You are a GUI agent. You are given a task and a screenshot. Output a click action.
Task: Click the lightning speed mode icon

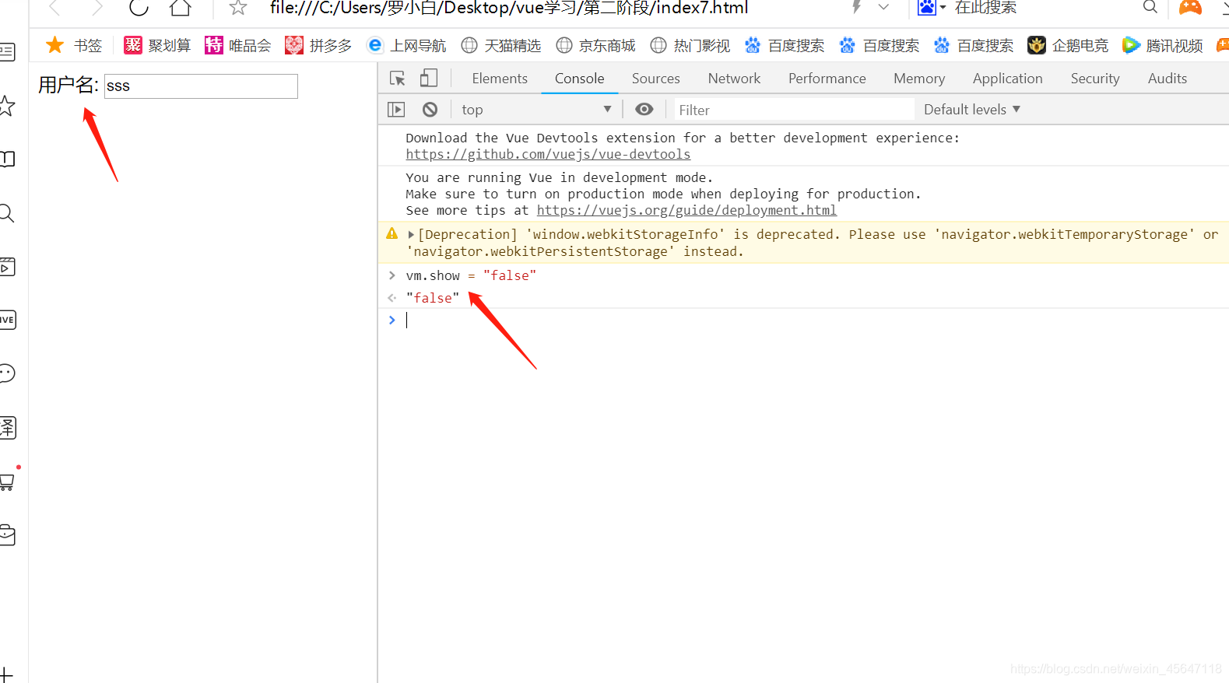pos(856,7)
